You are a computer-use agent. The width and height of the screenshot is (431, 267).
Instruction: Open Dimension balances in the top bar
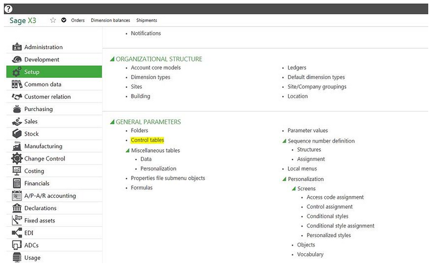point(110,20)
